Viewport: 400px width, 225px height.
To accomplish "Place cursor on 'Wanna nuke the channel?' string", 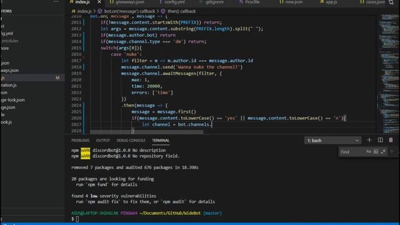I will point(208,67).
